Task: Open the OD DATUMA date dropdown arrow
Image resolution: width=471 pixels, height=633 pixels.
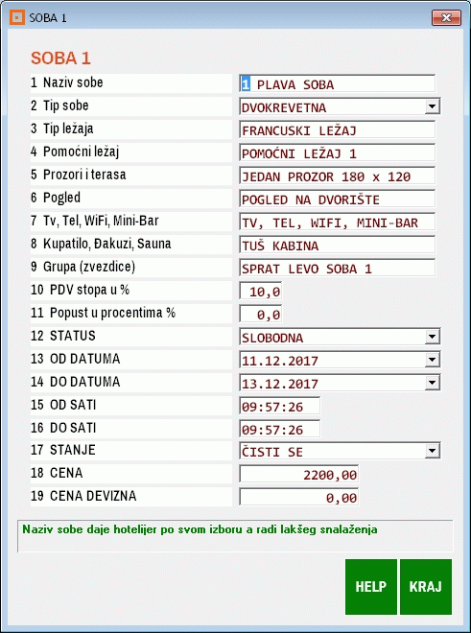Action: [x=432, y=360]
